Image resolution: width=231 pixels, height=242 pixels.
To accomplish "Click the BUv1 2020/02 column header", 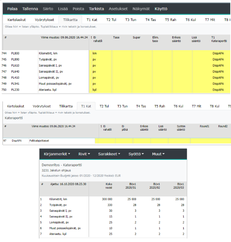I will pos(155,186).
